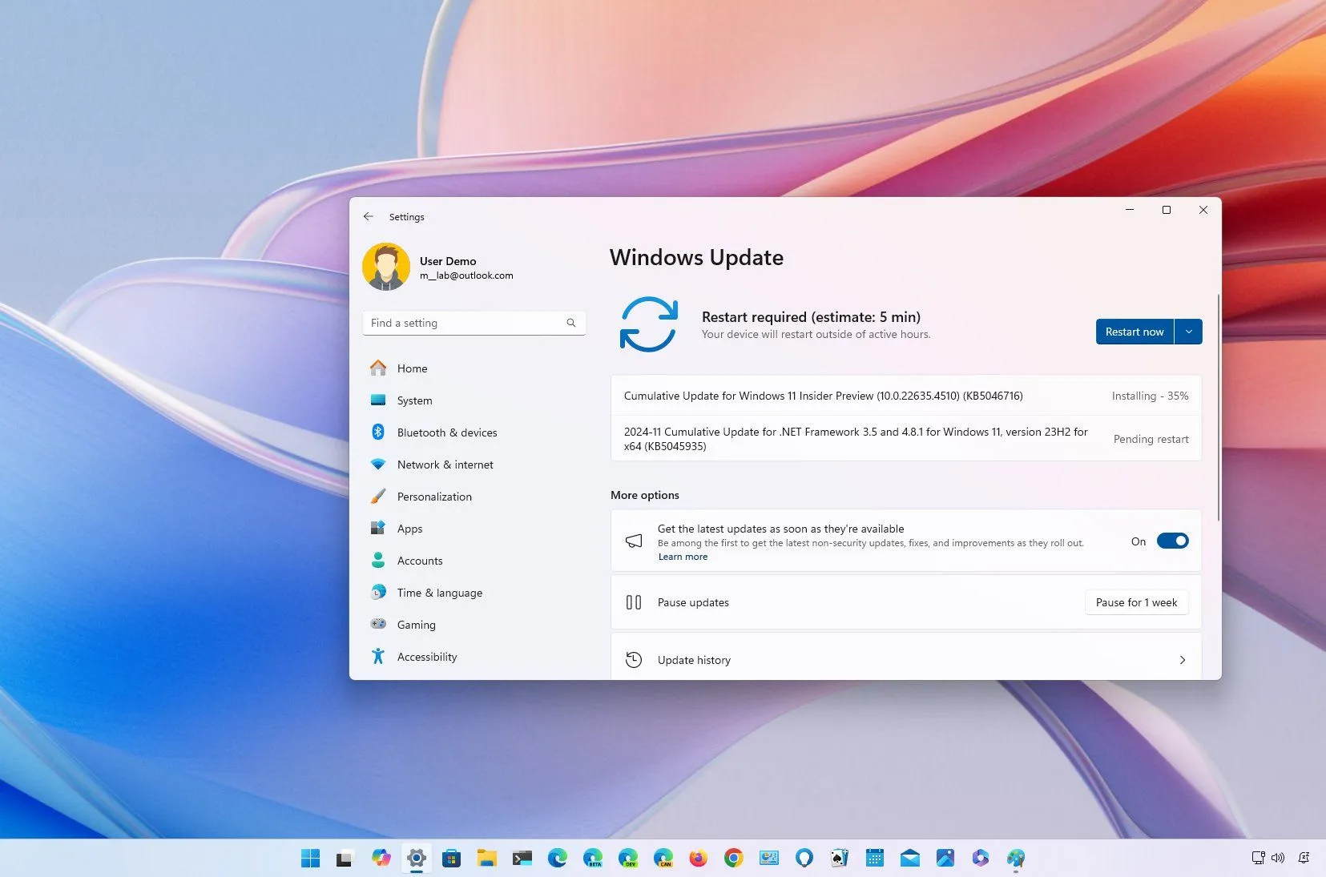The image size is (1326, 877).
Task: Open Copilot from the taskbar
Action: point(382,857)
